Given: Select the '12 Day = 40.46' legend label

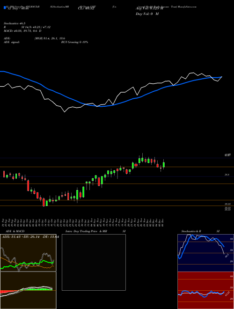Looking at the screenshot, I should [18, 8].
